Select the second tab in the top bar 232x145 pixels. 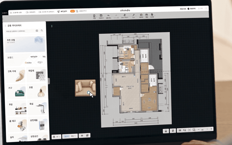(30, 12)
